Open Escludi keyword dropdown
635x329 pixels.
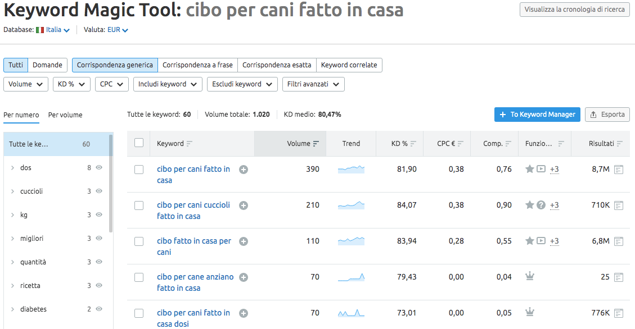point(242,84)
